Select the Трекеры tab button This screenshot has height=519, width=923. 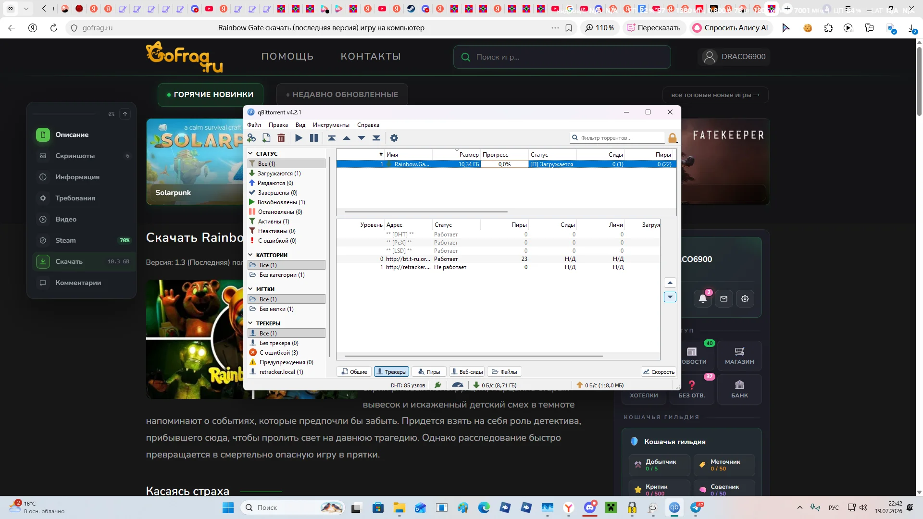point(392,371)
